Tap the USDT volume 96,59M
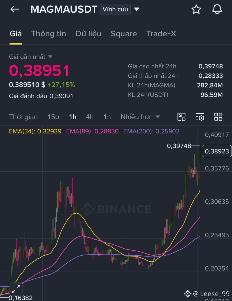This screenshot has width=232, height=301. pos(212,95)
